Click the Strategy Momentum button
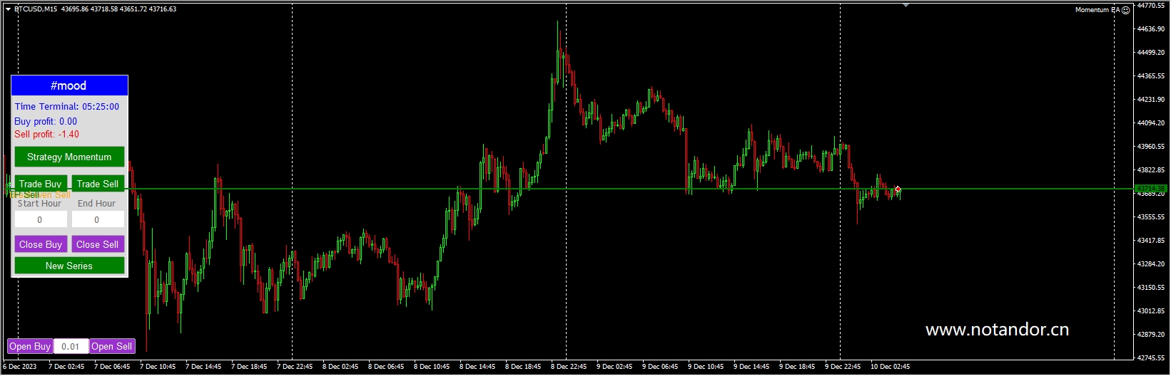1171x376 pixels. pyautogui.click(x=69, y=157)
